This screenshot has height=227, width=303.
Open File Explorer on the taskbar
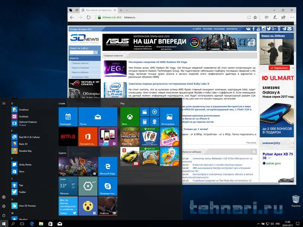pos(41,224)
